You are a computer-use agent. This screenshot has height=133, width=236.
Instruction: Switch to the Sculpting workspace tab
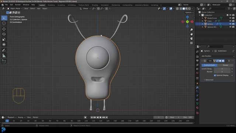coord(61,5)
